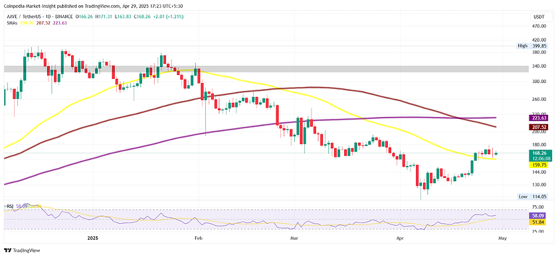
Task: Click the 470.00 price axis label
Action: (x=539, y=27)
